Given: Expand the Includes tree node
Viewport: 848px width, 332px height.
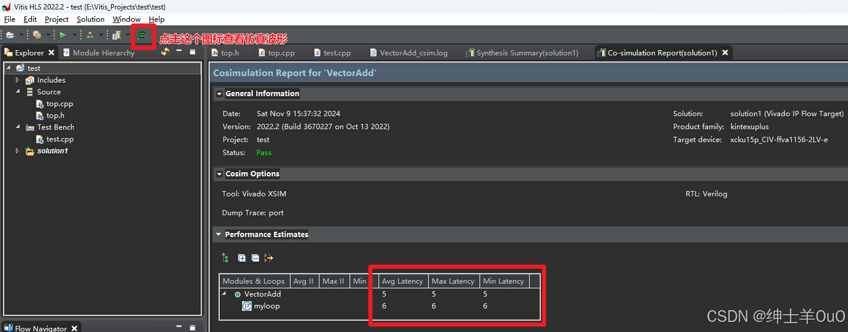Looking at the screenshot, I should coord(18,80).
